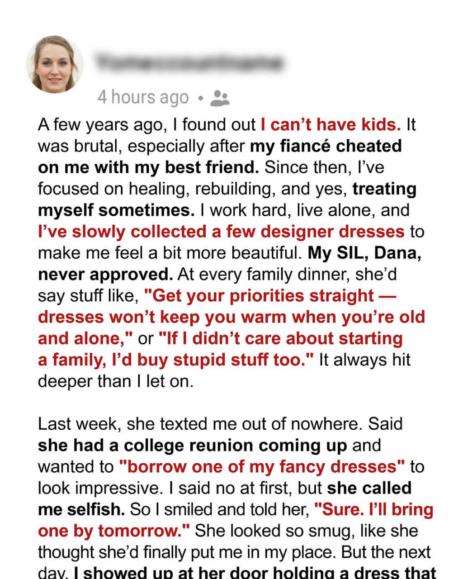Click red text "I've slowly collected a few designer dresses"
The width and height of the screenshot is (463, 579).
pos(221,232)
